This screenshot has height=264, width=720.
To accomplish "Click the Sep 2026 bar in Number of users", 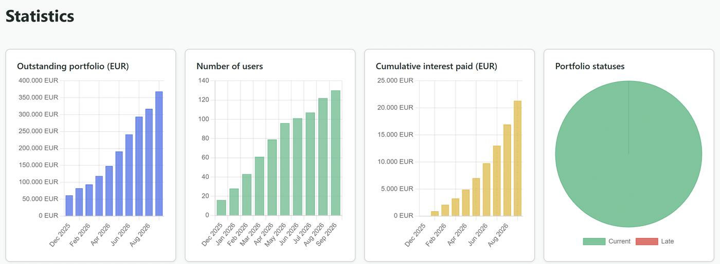I will (335, 153).
